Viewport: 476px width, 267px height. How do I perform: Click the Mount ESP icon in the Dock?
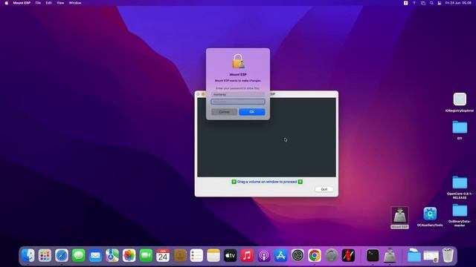[390, 255]
